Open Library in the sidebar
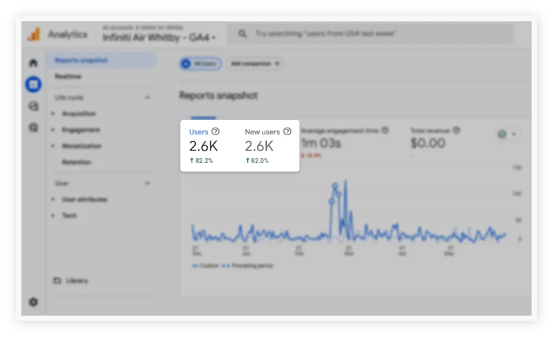The height and width of the screenshot is (339, 555). (77, 280)
